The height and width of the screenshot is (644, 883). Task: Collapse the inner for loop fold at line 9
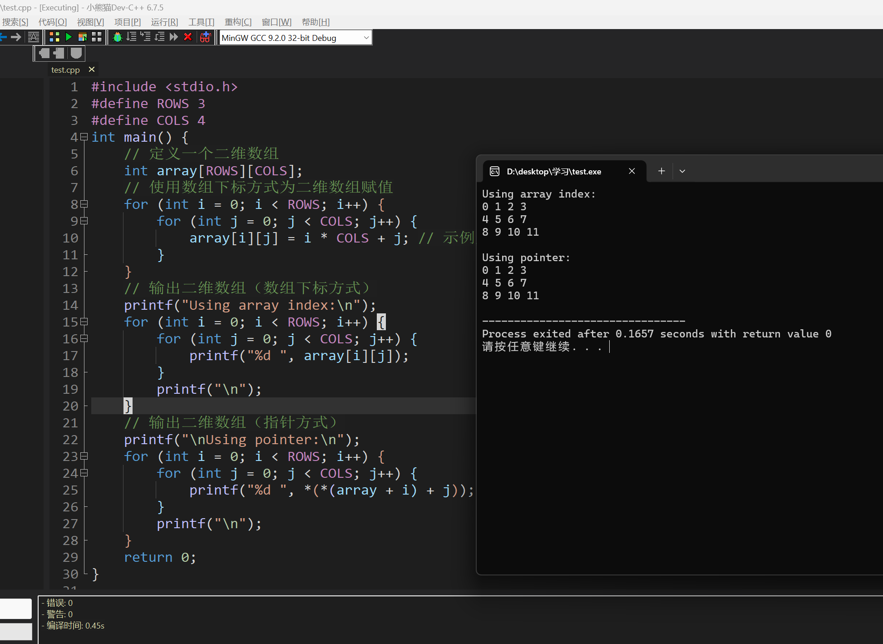(x=84, y=221)
